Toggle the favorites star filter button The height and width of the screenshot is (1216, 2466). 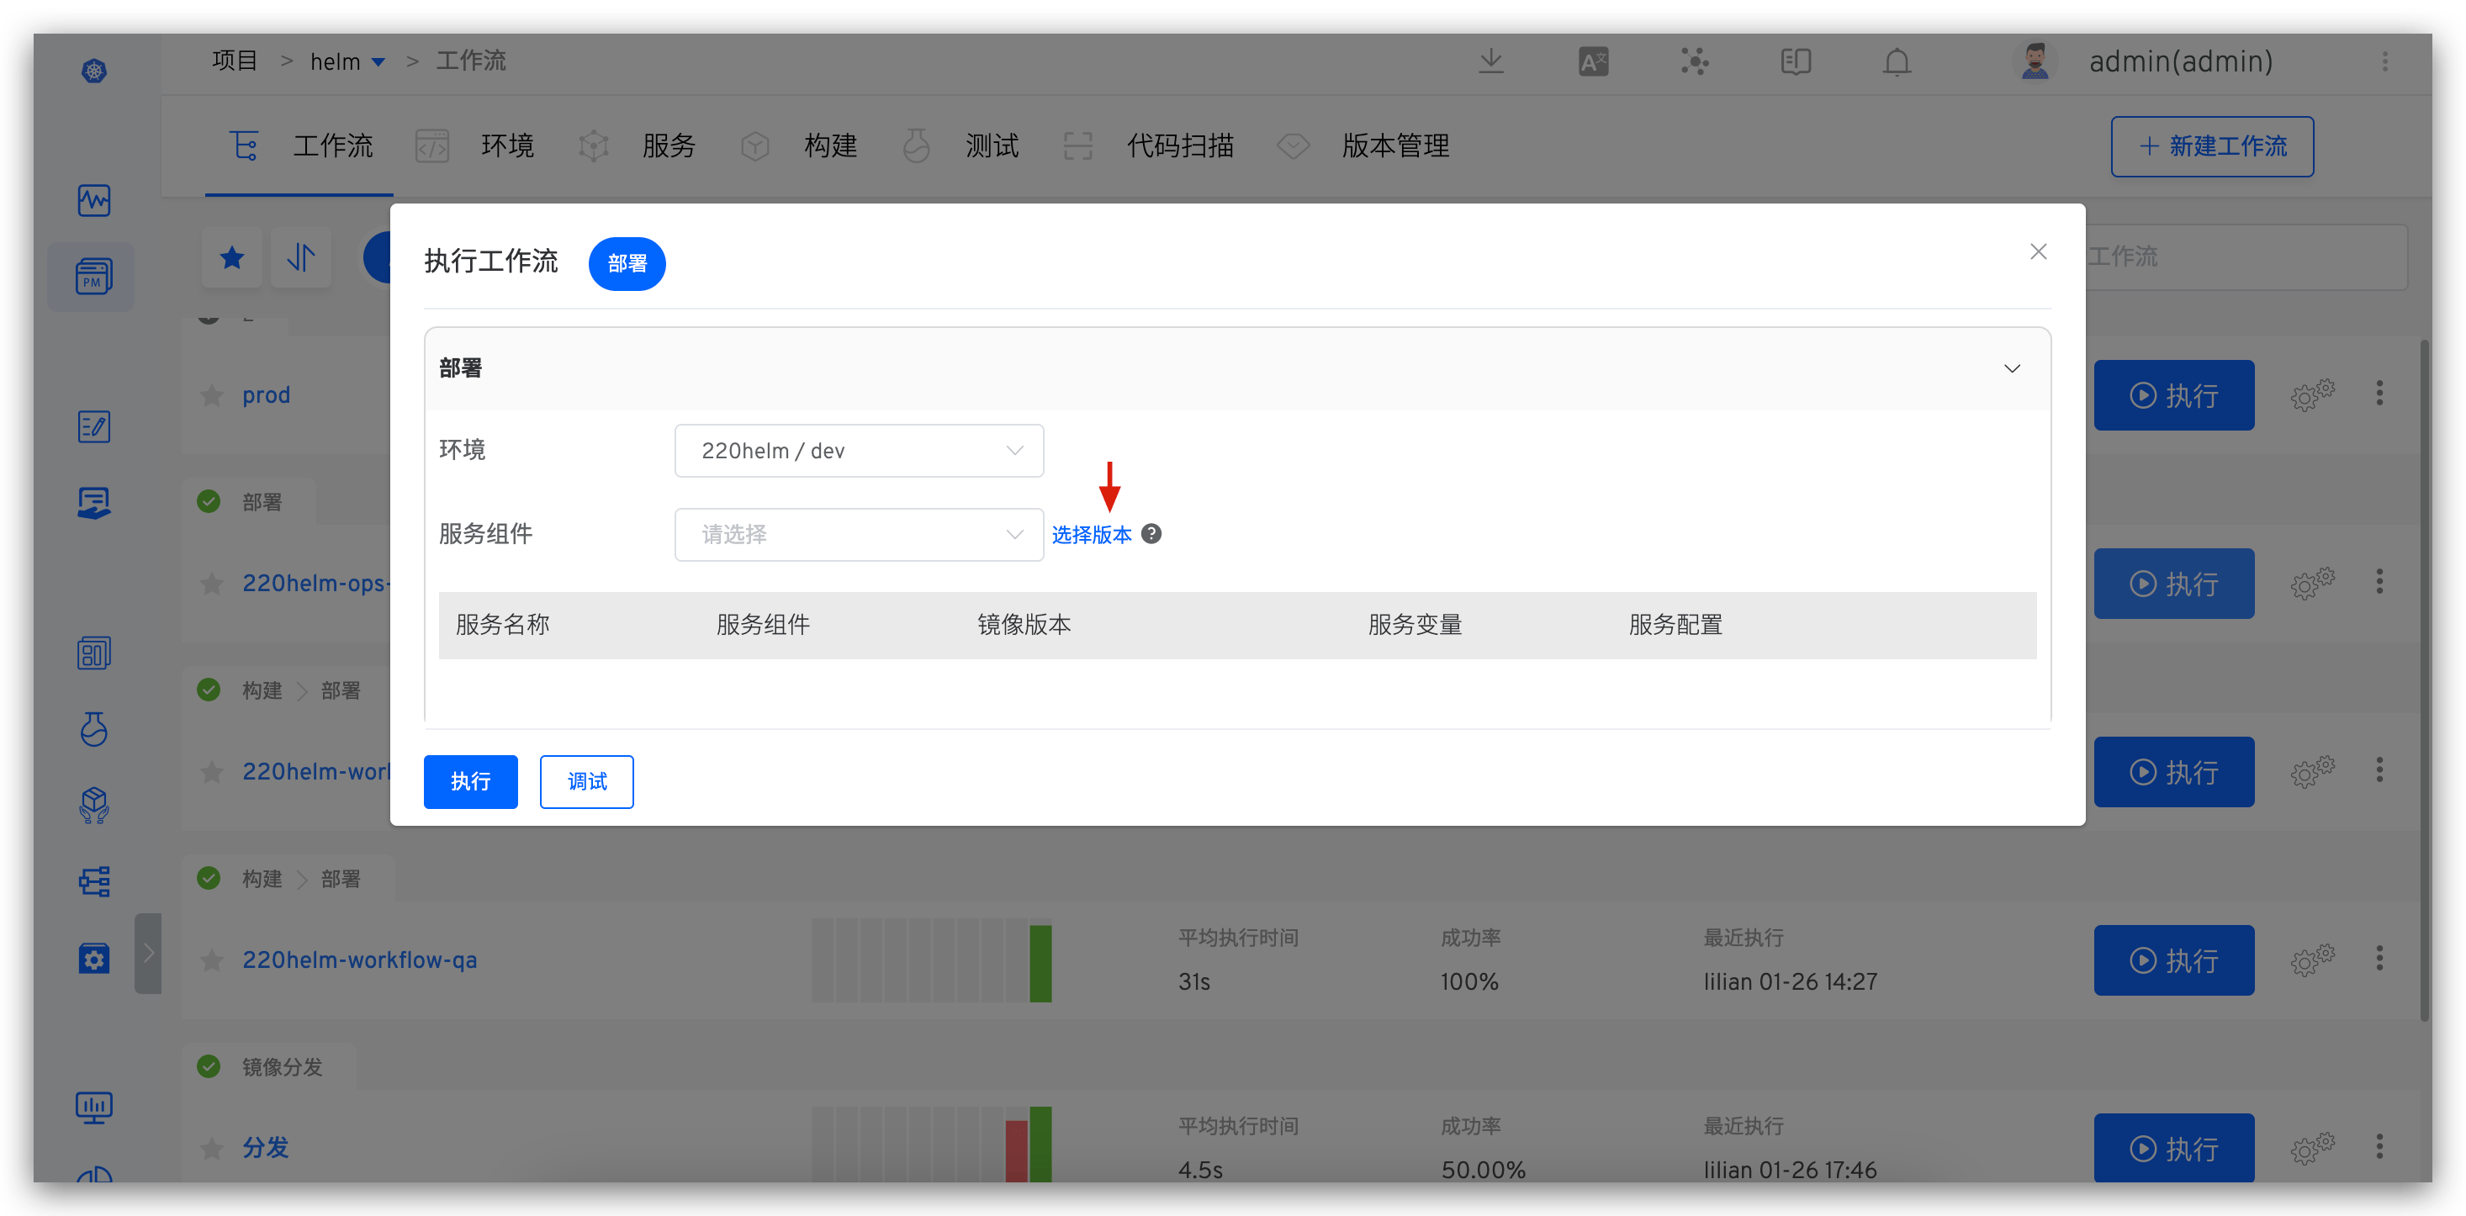231,257
